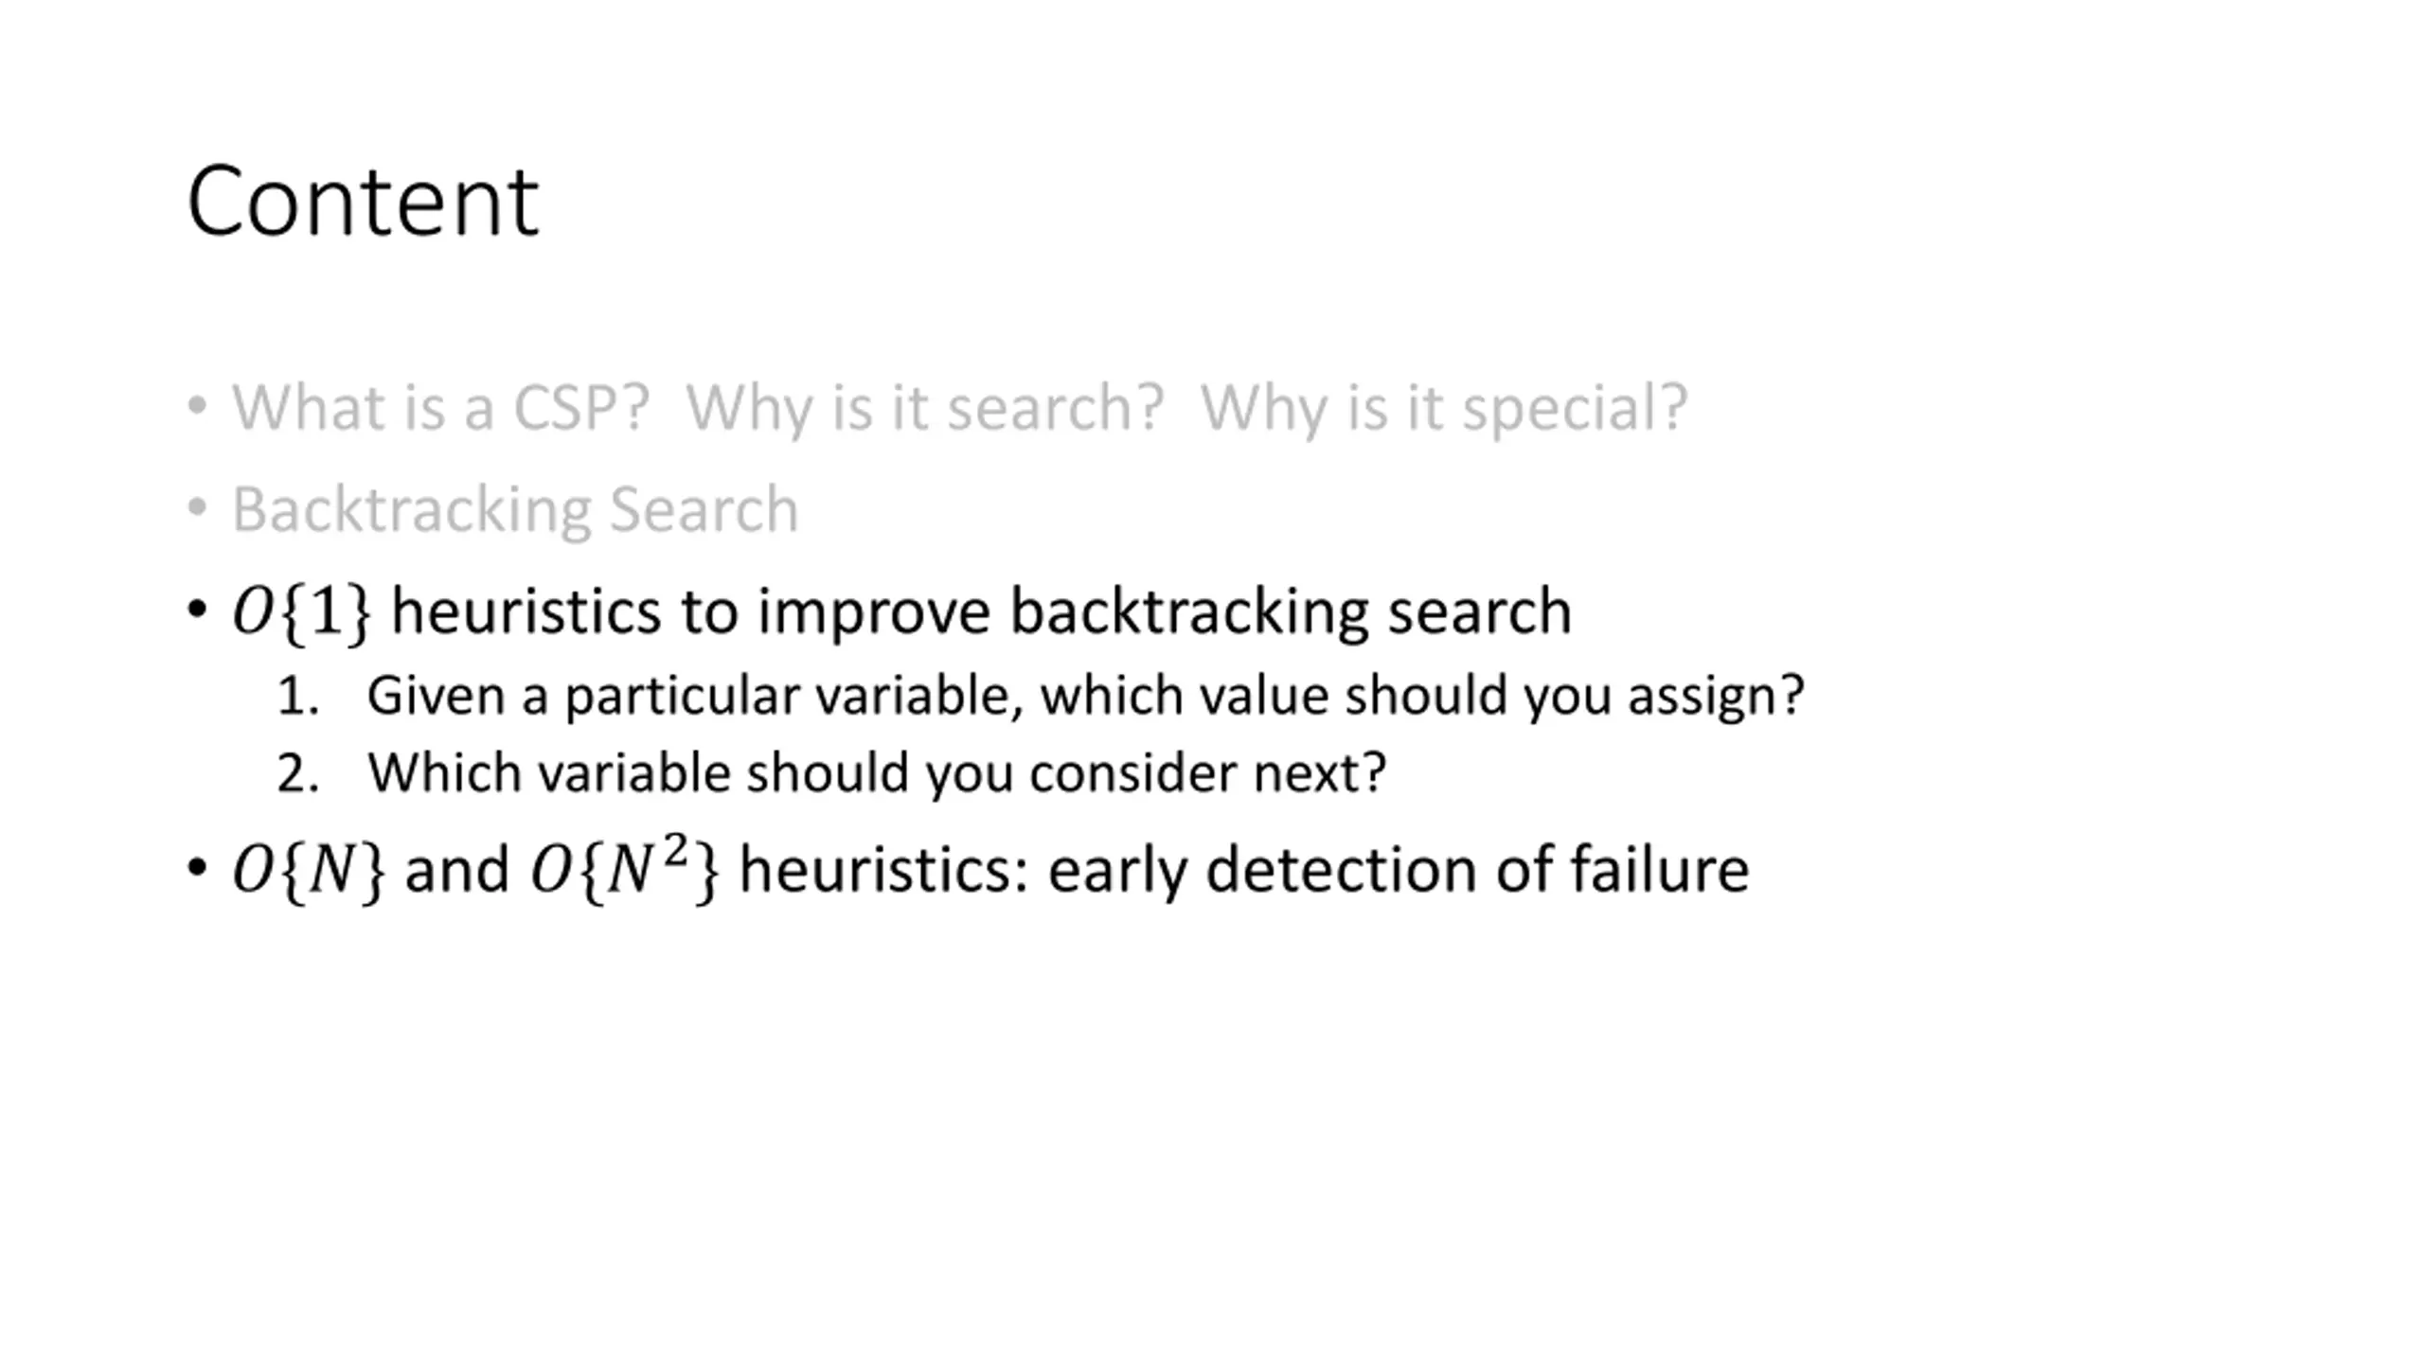The width and height of the screenshot is (2424, 1363).
Task: Select "Which variable should you consider next?"
Action: point(877,773)
